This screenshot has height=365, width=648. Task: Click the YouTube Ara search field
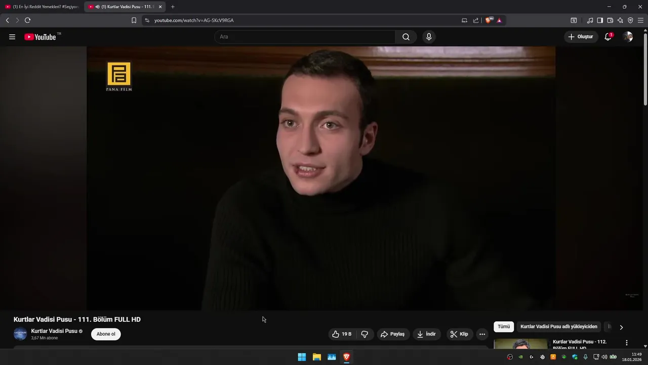tap(305, 37)
